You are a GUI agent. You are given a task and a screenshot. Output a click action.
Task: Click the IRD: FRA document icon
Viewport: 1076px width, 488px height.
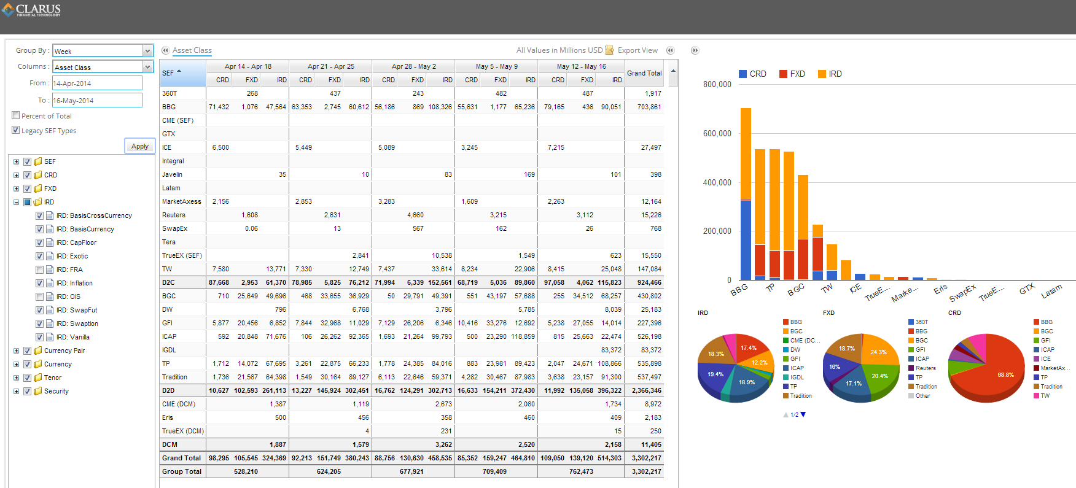(x=50, y=269)
